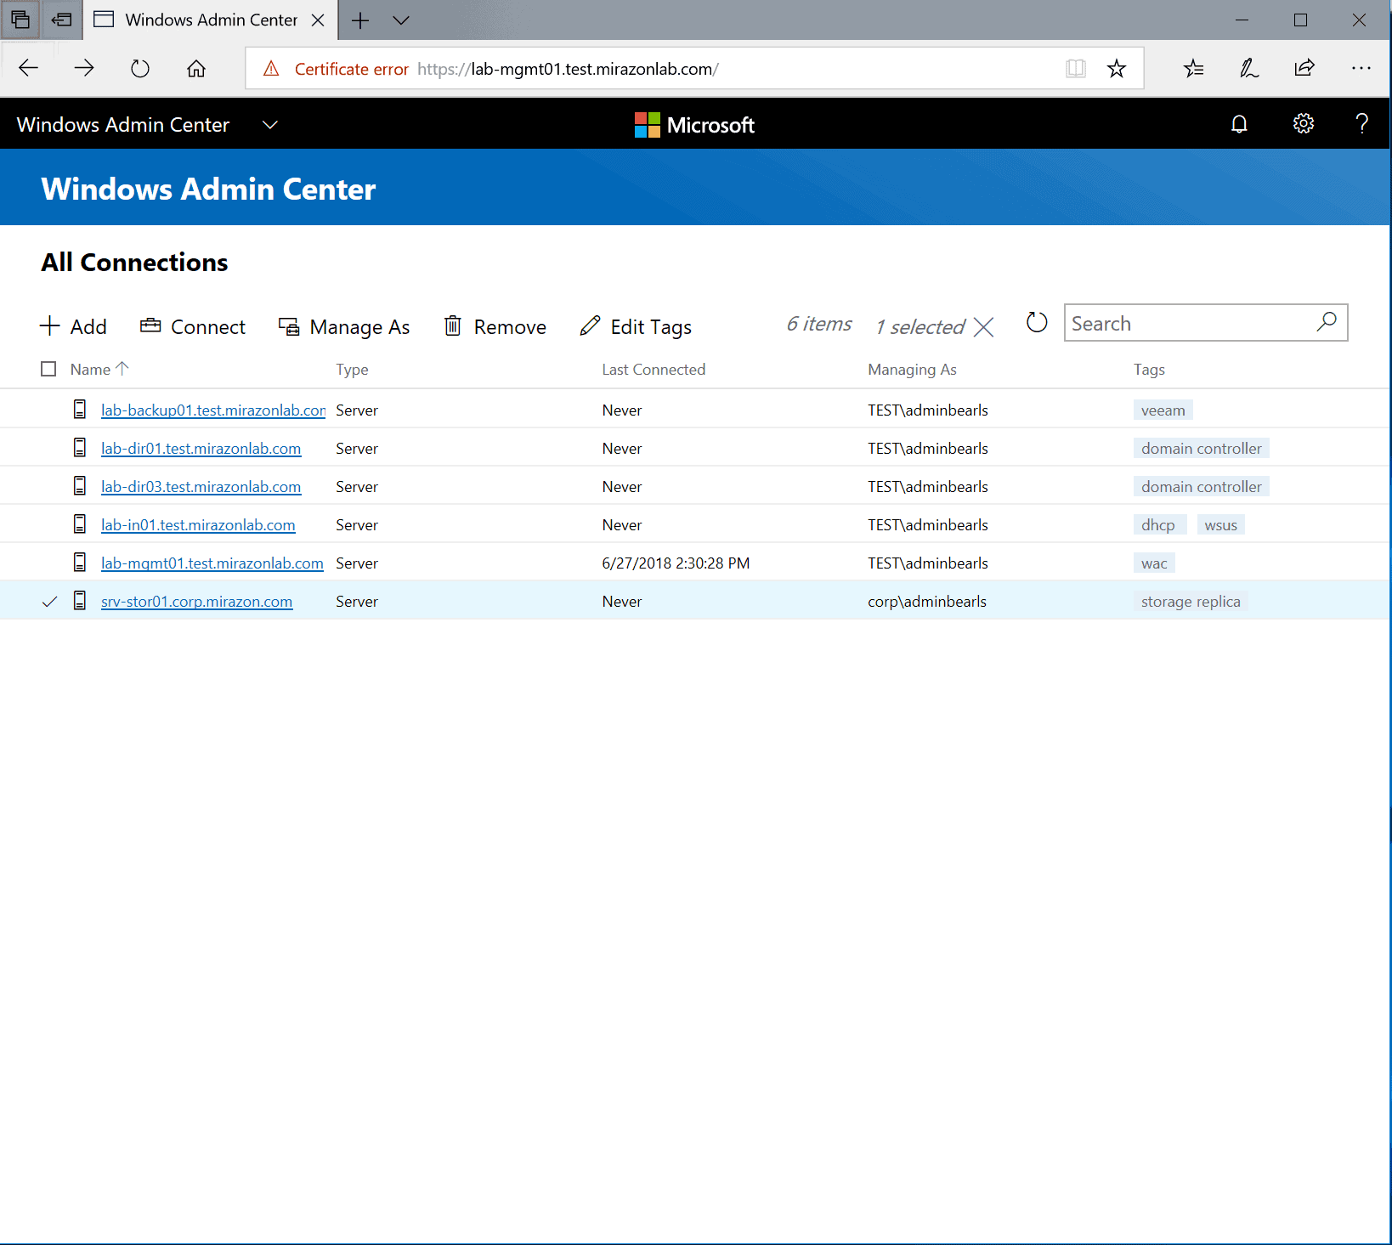Viewport: 1392px width, 1245px height.
Task: Clear selection with X next to 1 selected
Action: (983, 327)
